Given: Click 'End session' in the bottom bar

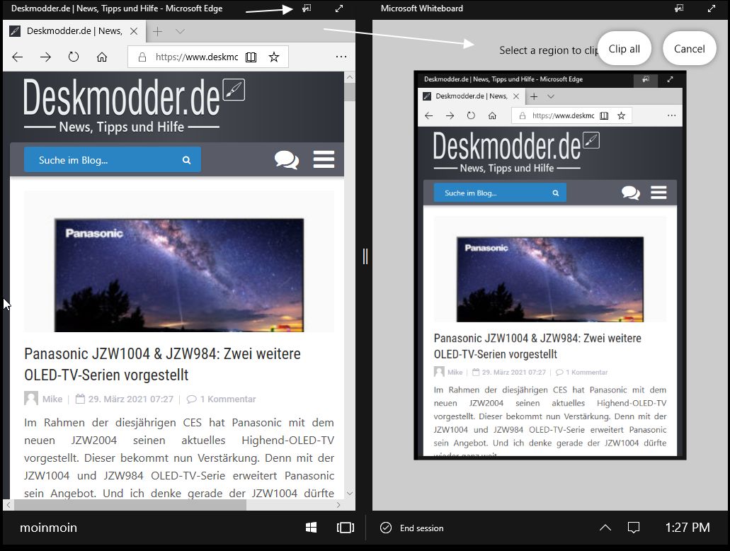Looking at the screenshot, I should pos(411,528).
